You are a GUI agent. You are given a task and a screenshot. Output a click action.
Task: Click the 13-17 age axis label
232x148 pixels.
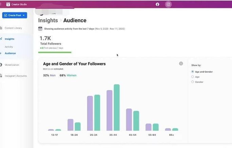click(55, 135)
